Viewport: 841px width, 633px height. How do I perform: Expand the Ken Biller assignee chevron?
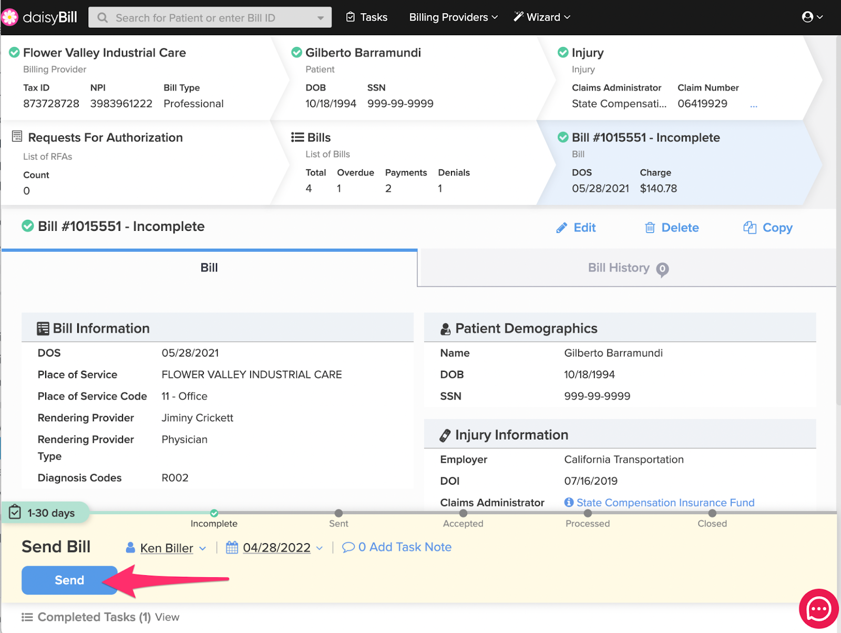tap(203, 548)
